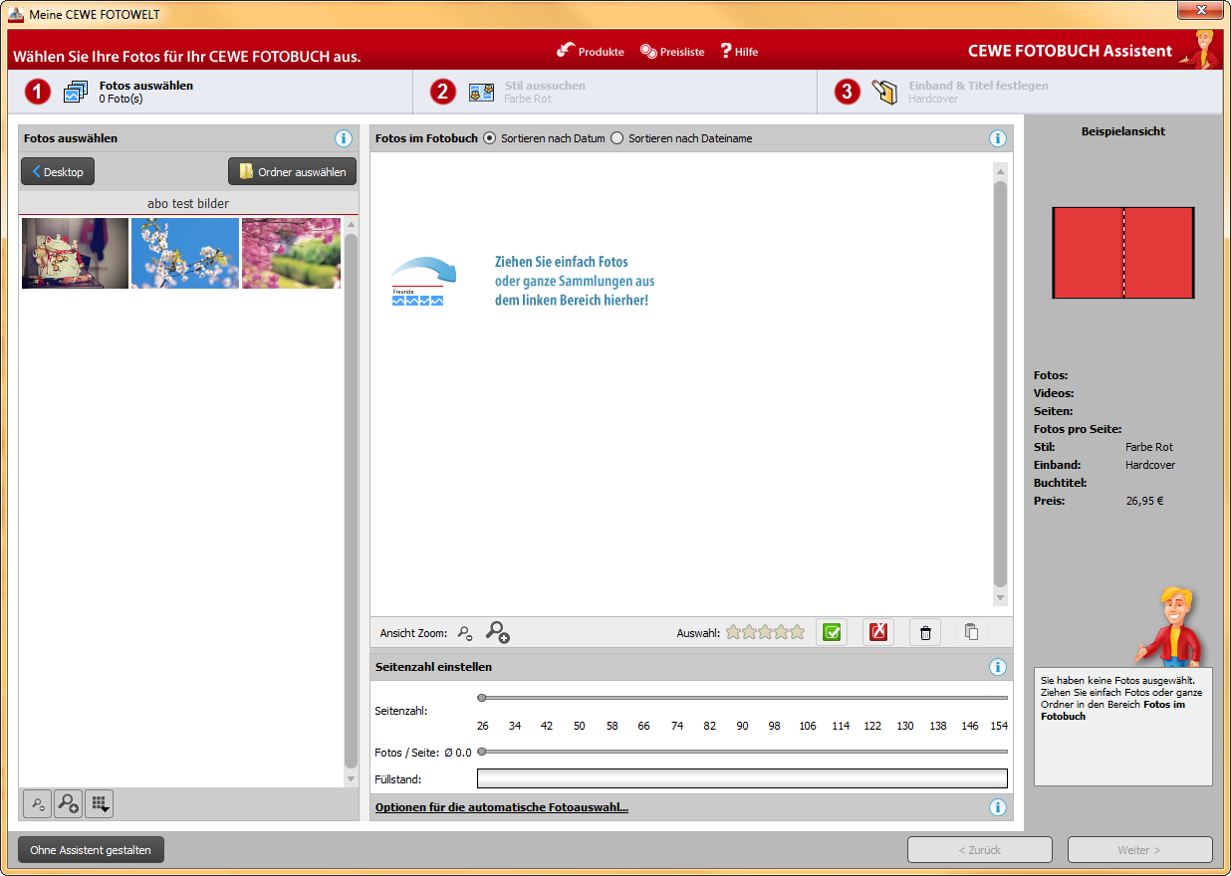Select the white blossom blue sky thumbnail
The image size is (1231, 876).
(x=185, y=254)
